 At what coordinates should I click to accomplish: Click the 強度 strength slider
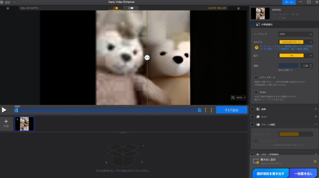289,65
